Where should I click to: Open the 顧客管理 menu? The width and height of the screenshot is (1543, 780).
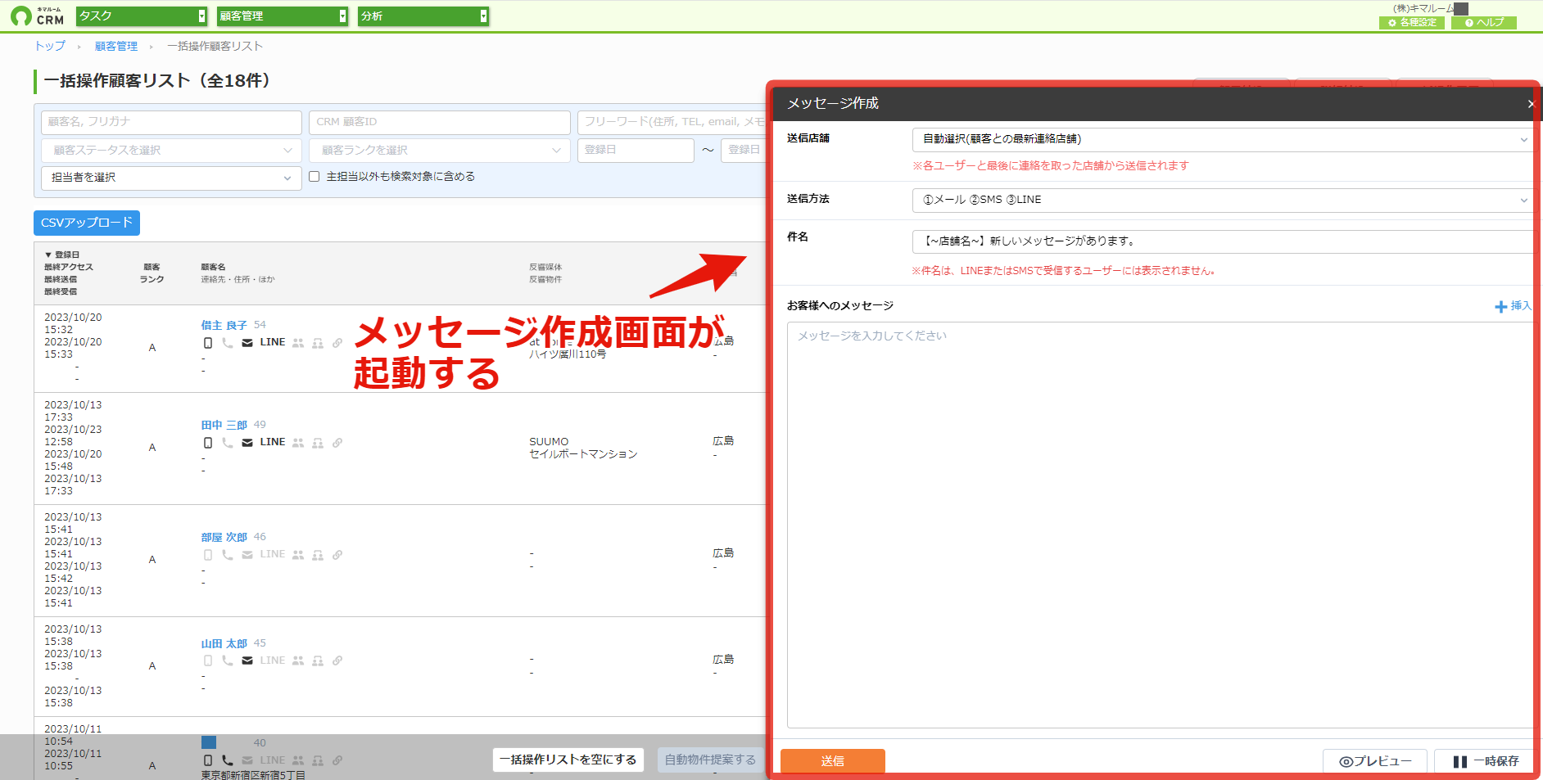tap(283, 16)
